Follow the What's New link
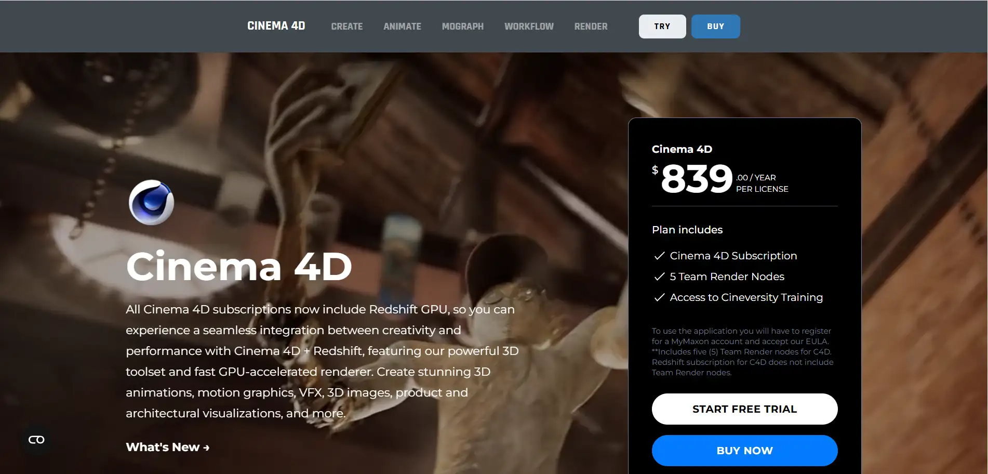 168,447
